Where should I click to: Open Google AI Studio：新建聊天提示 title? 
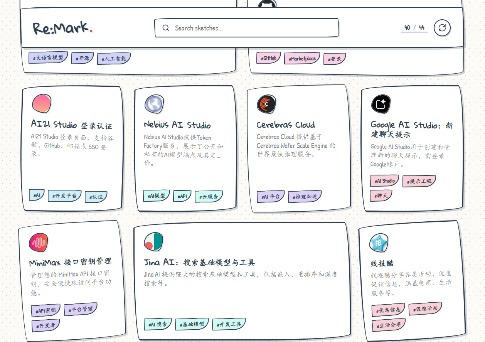click(411, 130)
